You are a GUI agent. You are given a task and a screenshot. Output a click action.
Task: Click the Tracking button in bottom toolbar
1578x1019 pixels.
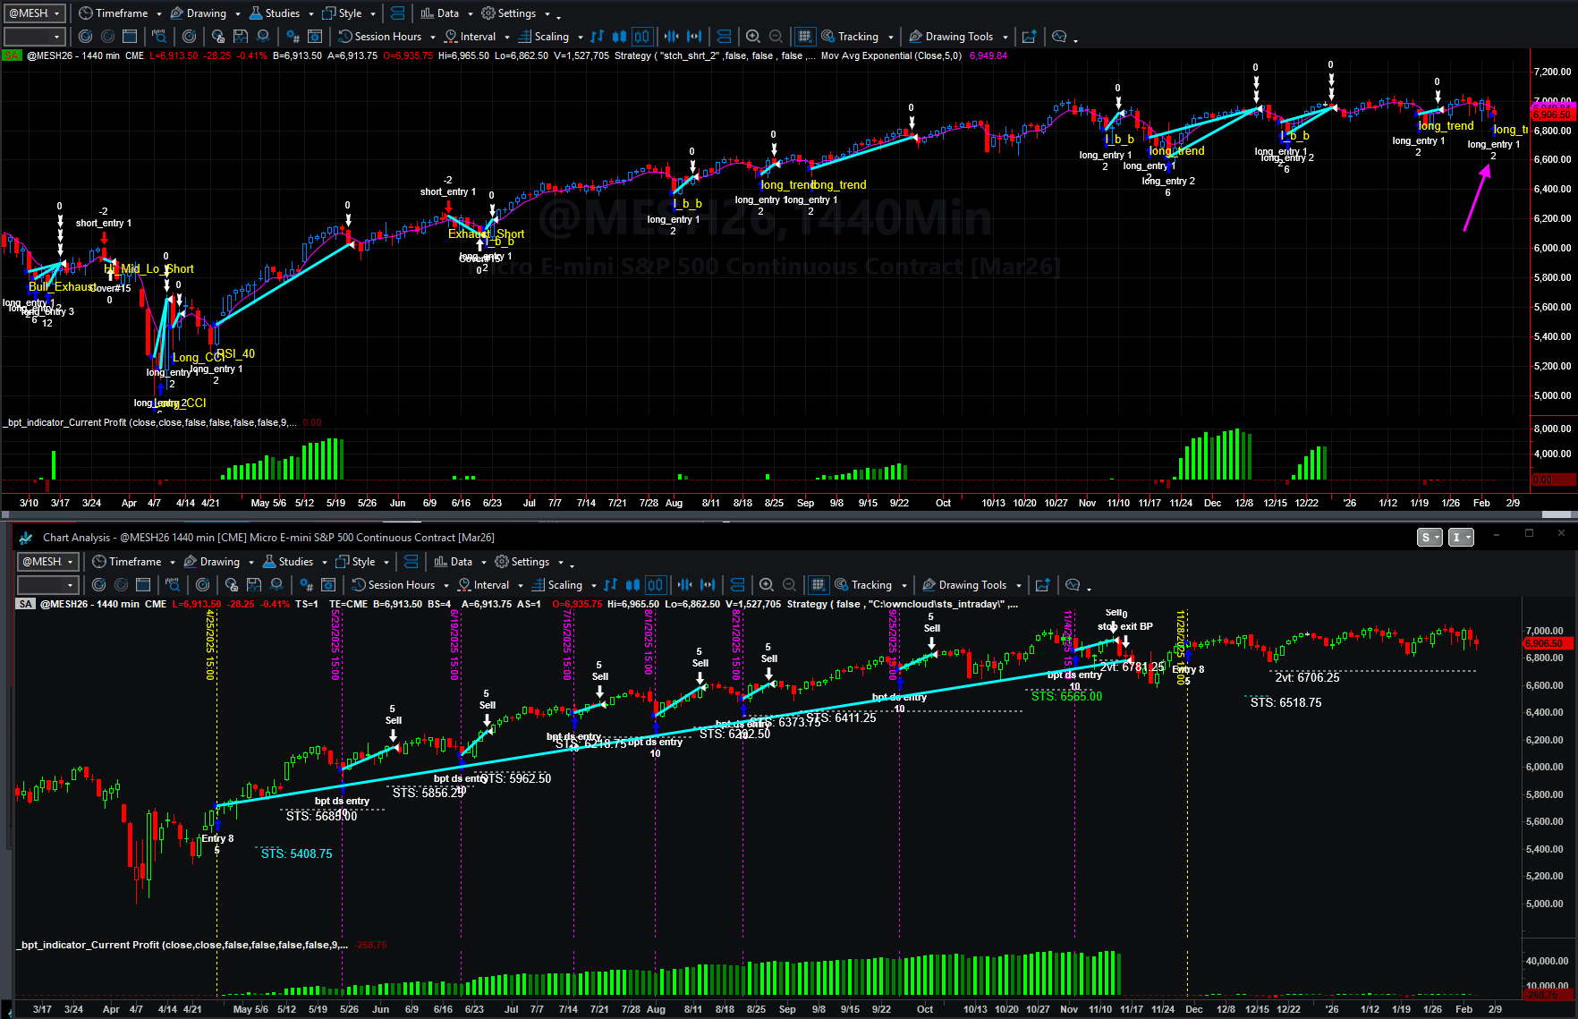pyautogui.click(x=870, y=585)
